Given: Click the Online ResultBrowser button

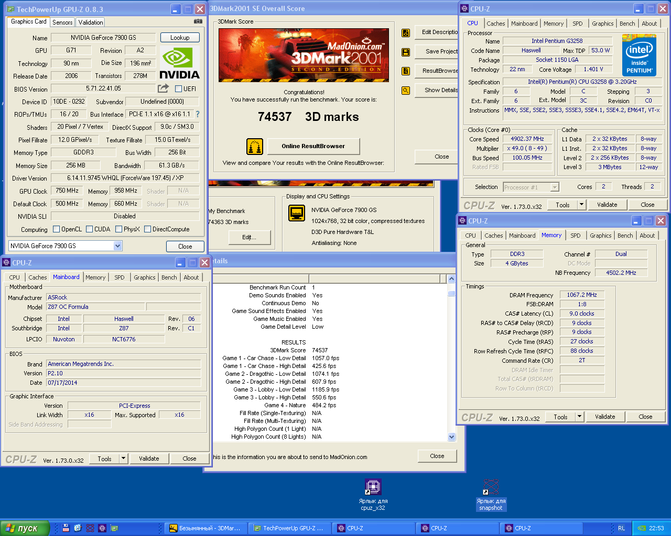Looking at the screenshot, I should 313,146.
